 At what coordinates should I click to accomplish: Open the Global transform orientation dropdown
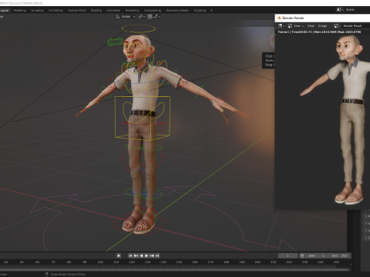coord(126,16)
